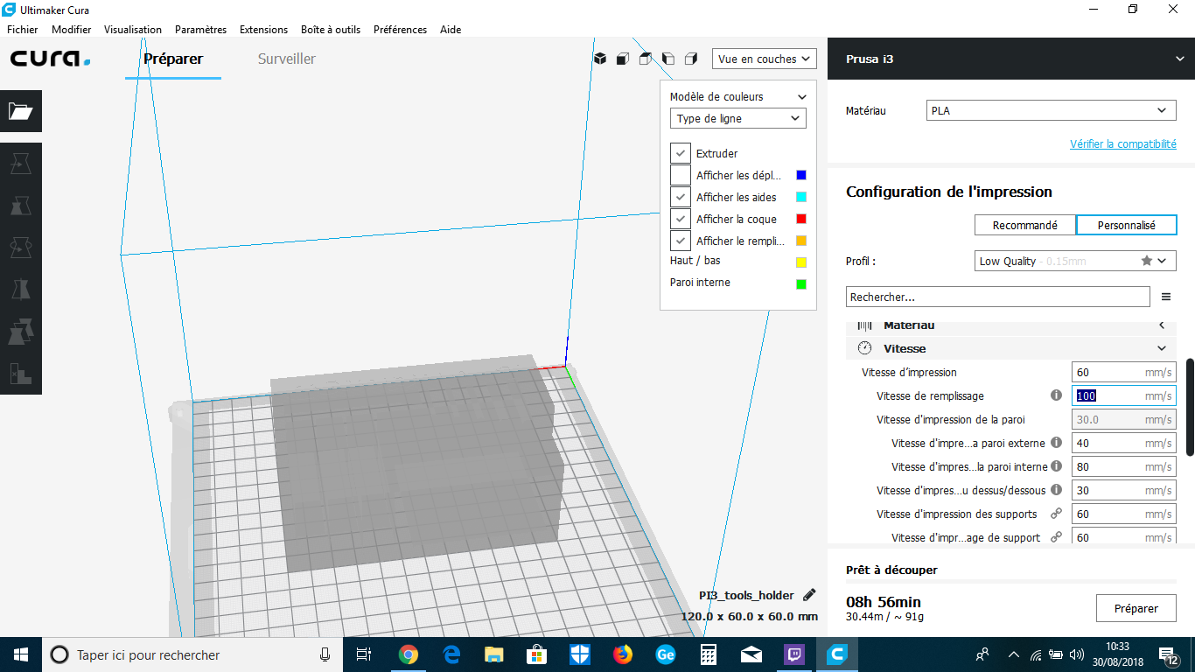Select the Scale tool in left toolbar
This screenshot has width=1195, height=672.
click(x=21, y=206)
